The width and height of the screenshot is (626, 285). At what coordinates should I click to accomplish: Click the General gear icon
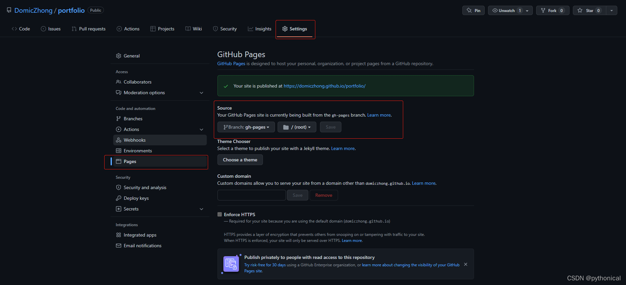pyautogui.click(x=119, y=56)
